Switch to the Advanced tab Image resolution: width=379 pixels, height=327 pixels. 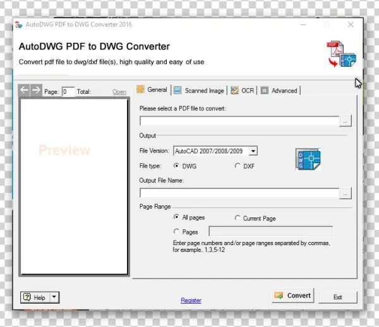279,91
